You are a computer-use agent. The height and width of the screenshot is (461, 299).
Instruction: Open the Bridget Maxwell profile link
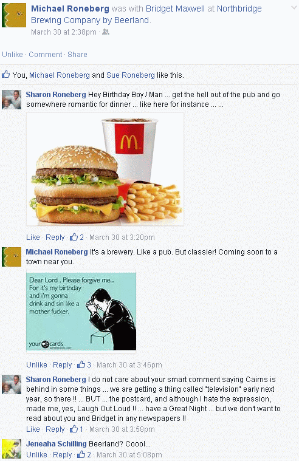[x=175, y=9]
